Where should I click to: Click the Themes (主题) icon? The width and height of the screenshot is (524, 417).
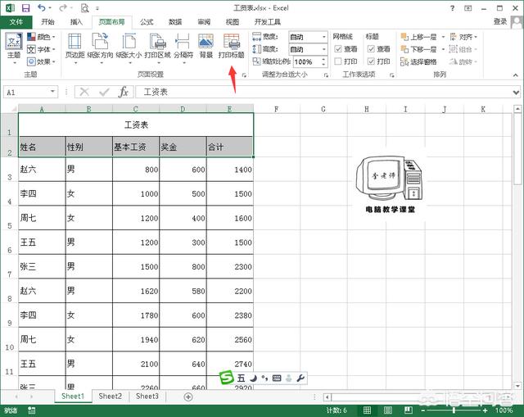pos(13,46)
